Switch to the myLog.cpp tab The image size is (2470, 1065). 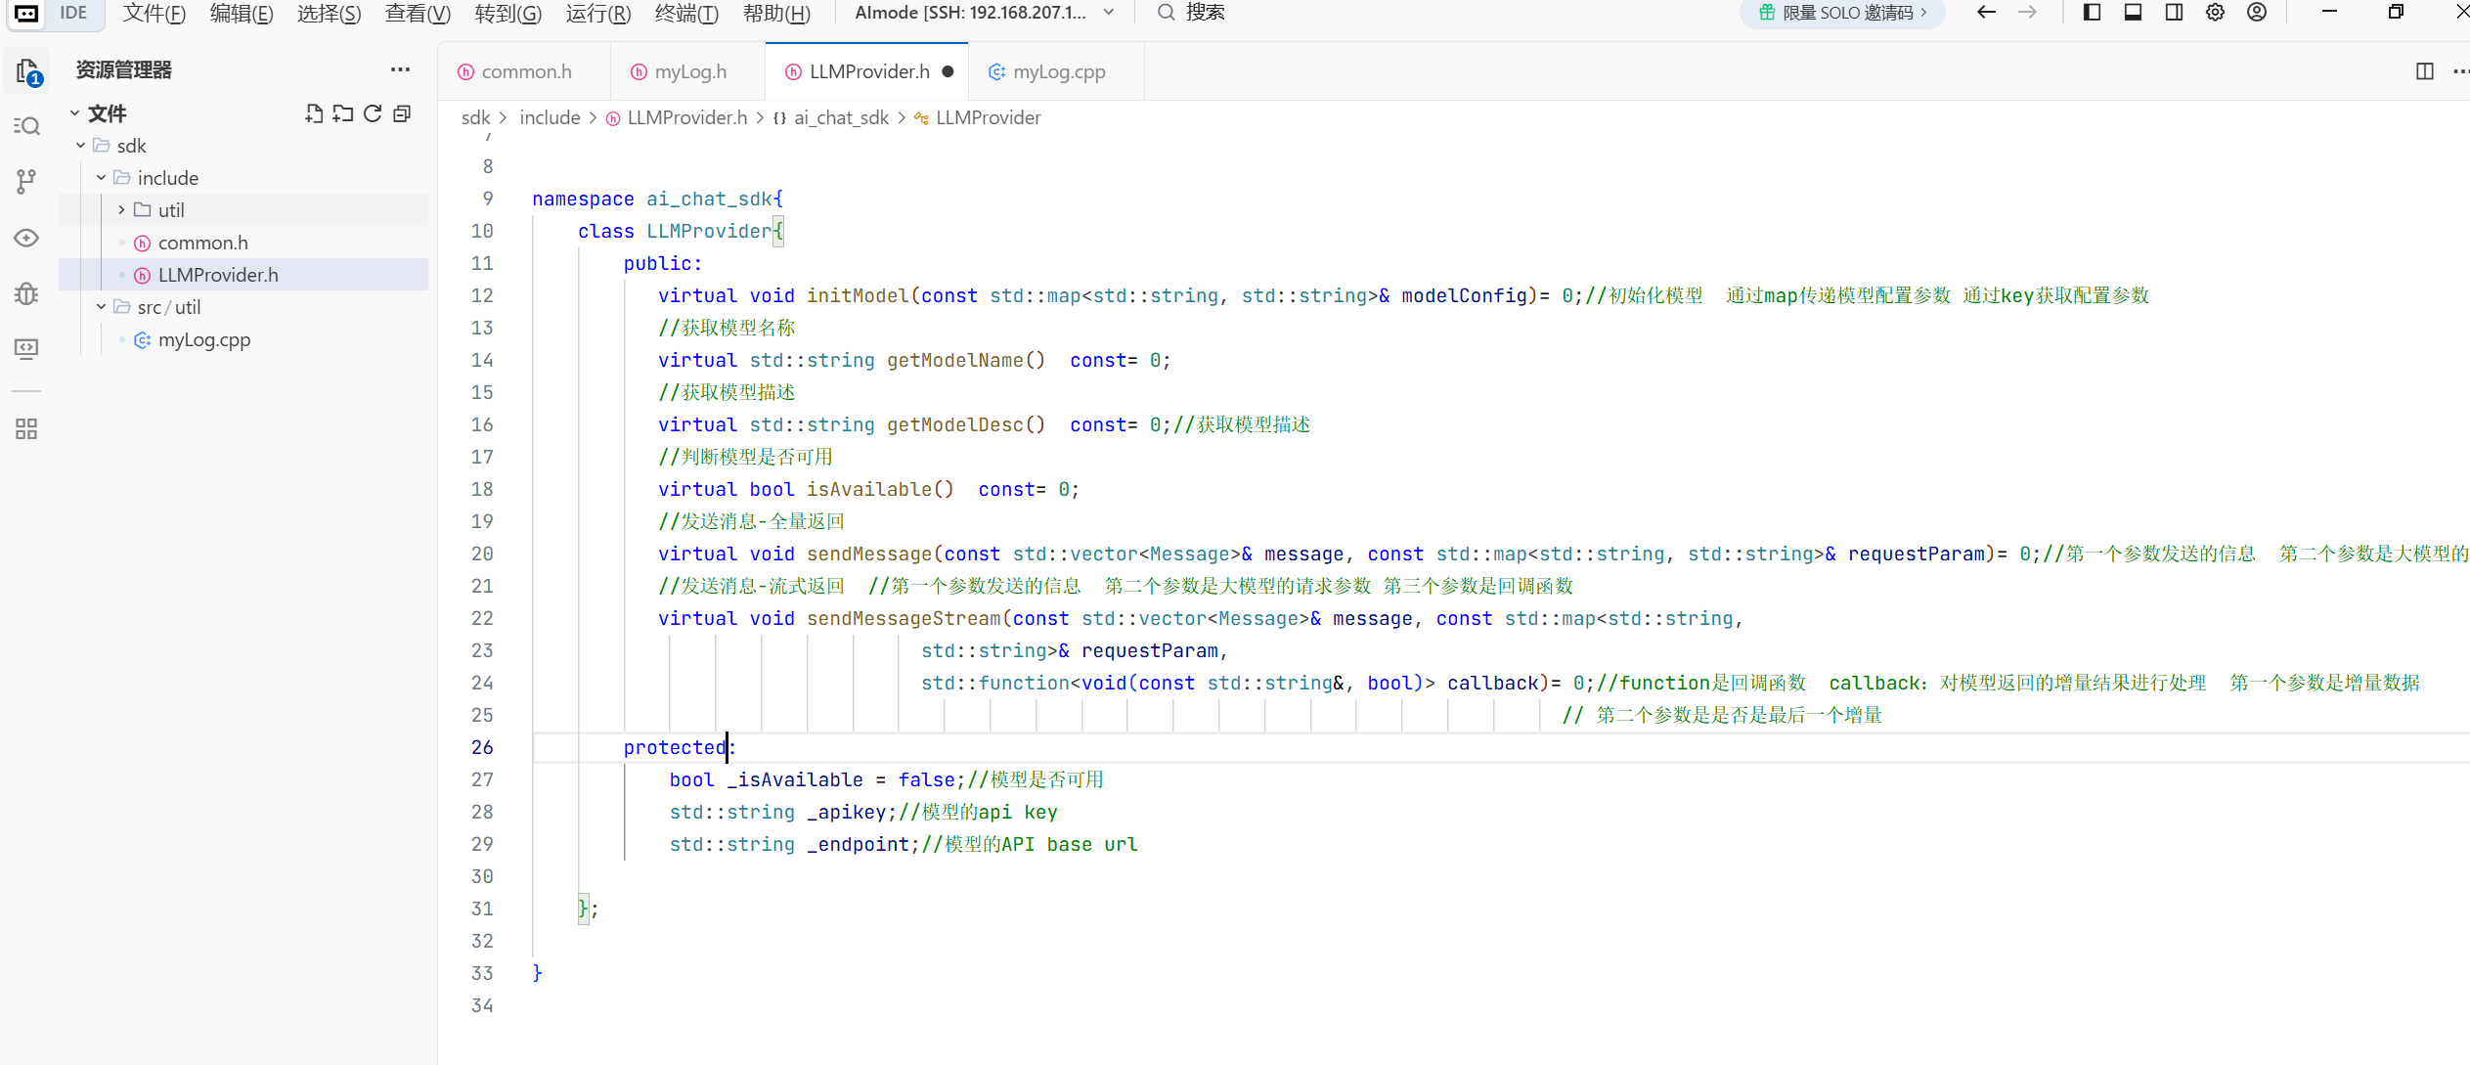coord(1058,71)
